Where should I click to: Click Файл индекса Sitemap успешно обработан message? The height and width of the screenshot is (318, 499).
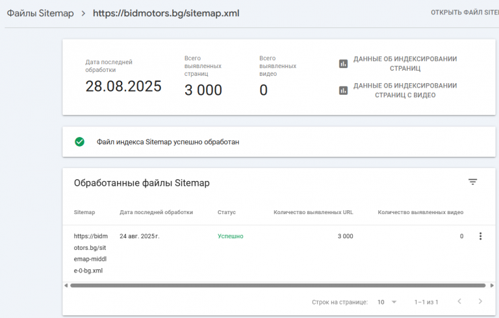[x=168, y=142]
